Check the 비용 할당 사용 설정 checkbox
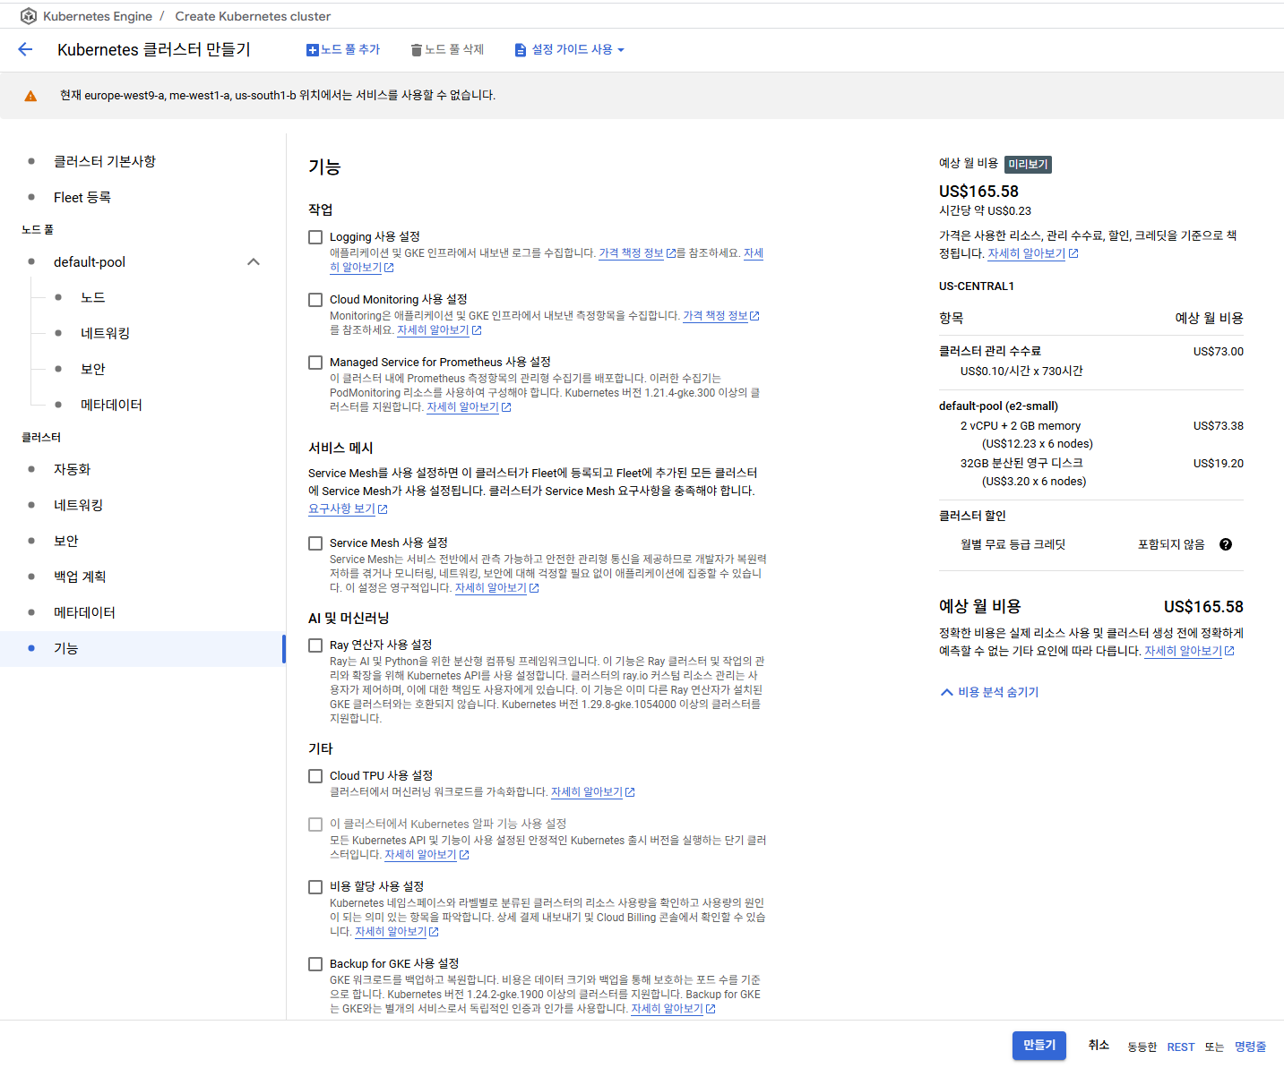Viewport: 1284px width, 1068px height. pos(315,887)
